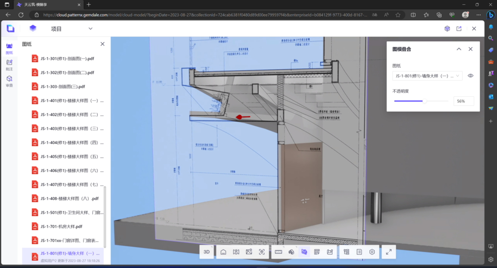Expand the 项目 project dropdown
The height and width of the screenshot is (268, 497).
(x=90, y=29)
